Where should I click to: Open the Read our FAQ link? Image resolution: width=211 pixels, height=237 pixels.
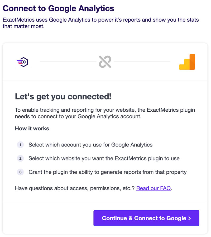(153, 188)
